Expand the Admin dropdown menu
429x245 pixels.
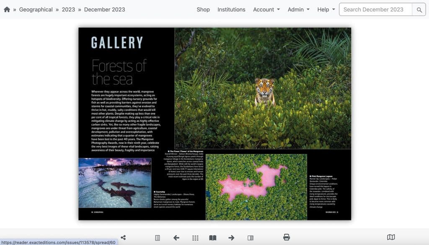(298, 10)
